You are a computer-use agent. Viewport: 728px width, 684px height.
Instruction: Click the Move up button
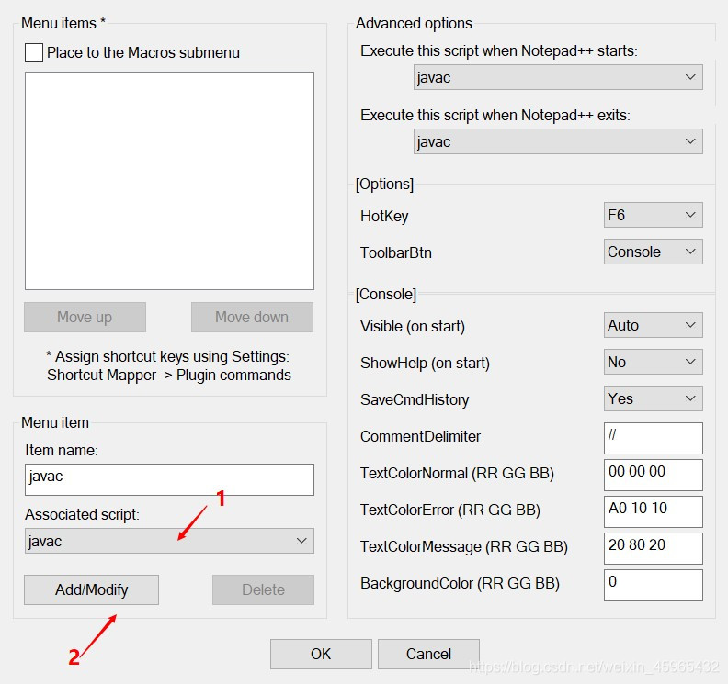tap(85, 317)
